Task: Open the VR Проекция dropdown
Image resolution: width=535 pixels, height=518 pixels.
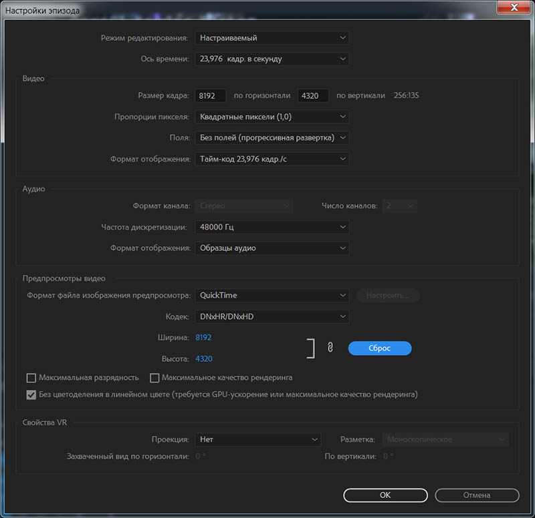Action: tap(258, 439)
